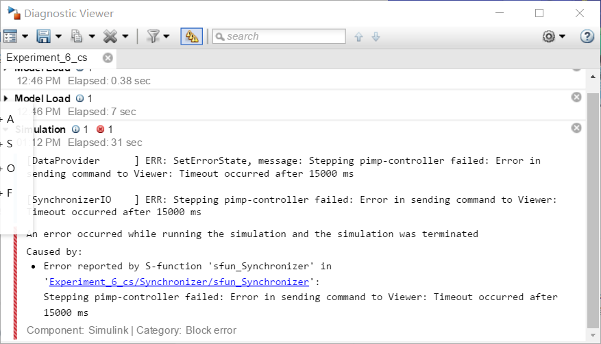Screen dimensions: 601x344
Task: Dismiss the Model Load 7 sec entry
Action: (x=576, y=97)
